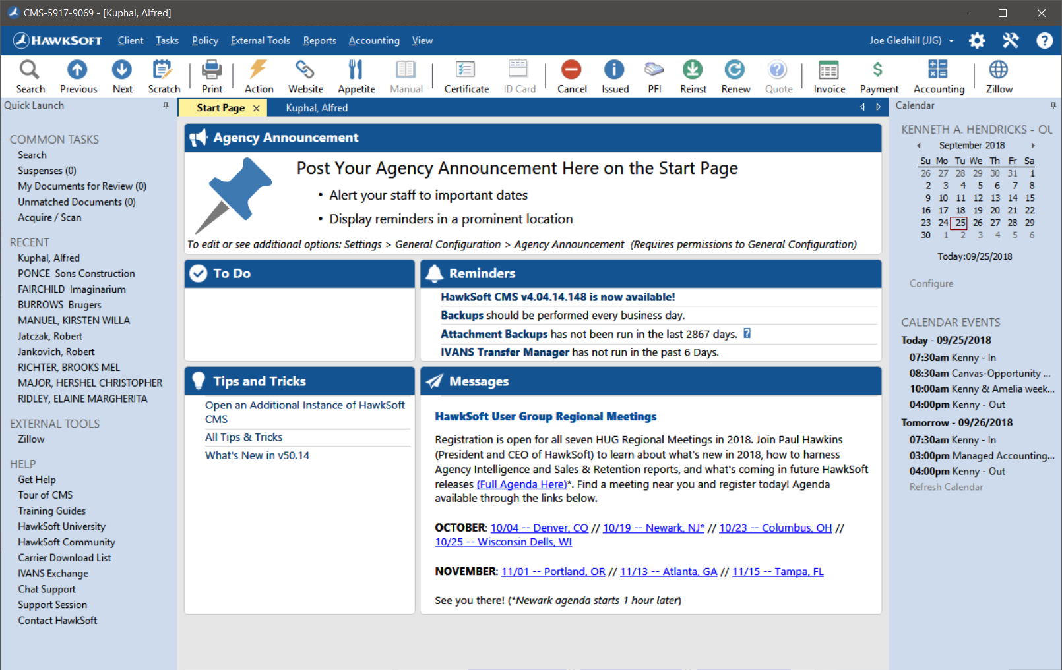Toggle the Quick Launch panel pin
The height and width of the screenshot is (670, 1062).
166,106
